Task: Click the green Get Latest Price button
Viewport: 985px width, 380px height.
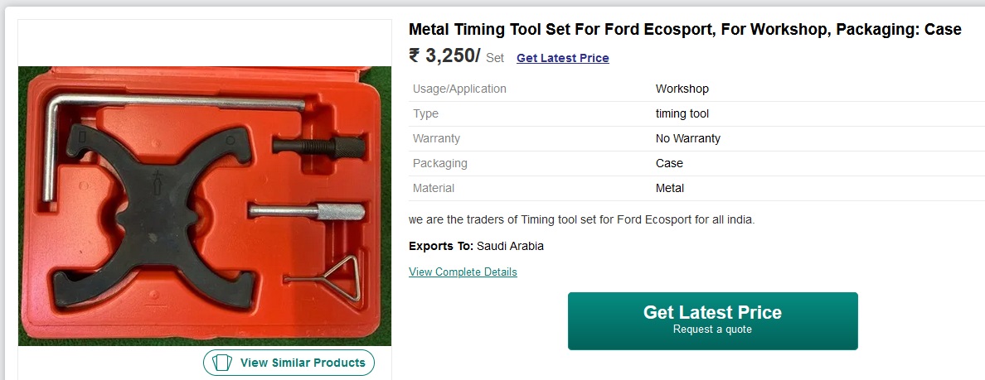Action: click(x=712, y=320)
